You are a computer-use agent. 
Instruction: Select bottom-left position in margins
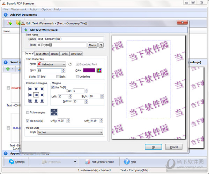(x=30, y=101)
